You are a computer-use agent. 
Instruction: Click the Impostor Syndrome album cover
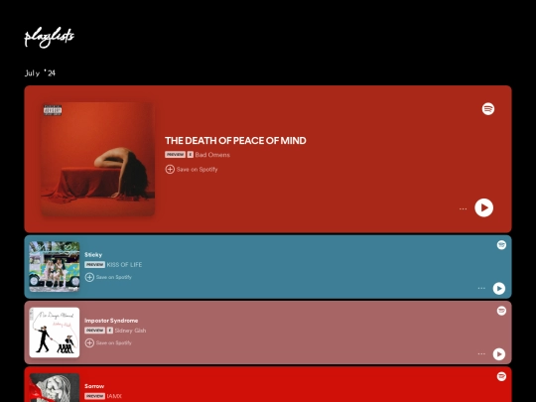pos(55,333)
